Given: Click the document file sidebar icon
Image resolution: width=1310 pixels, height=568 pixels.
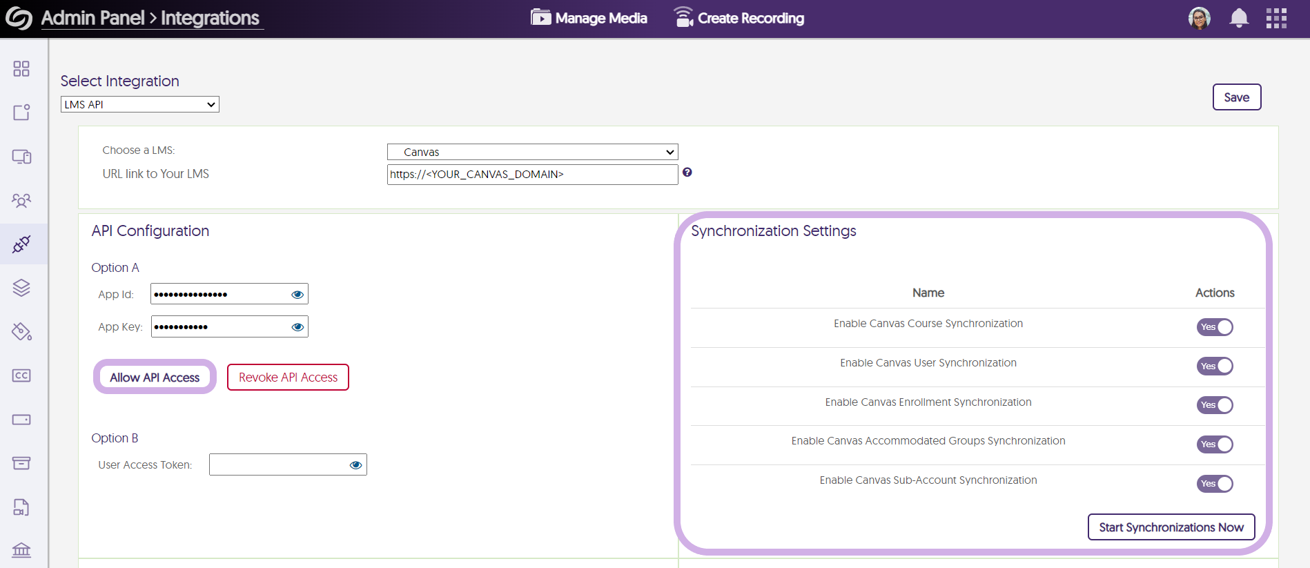Looking at the screenshot, I should pyautogui.click(x=21, y=507).
